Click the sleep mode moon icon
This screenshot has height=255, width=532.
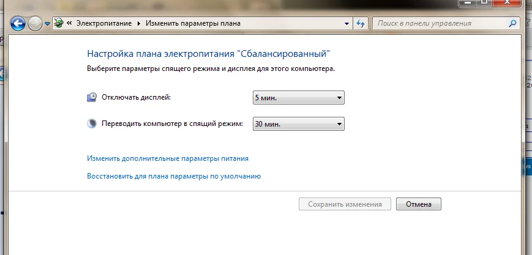92,124
